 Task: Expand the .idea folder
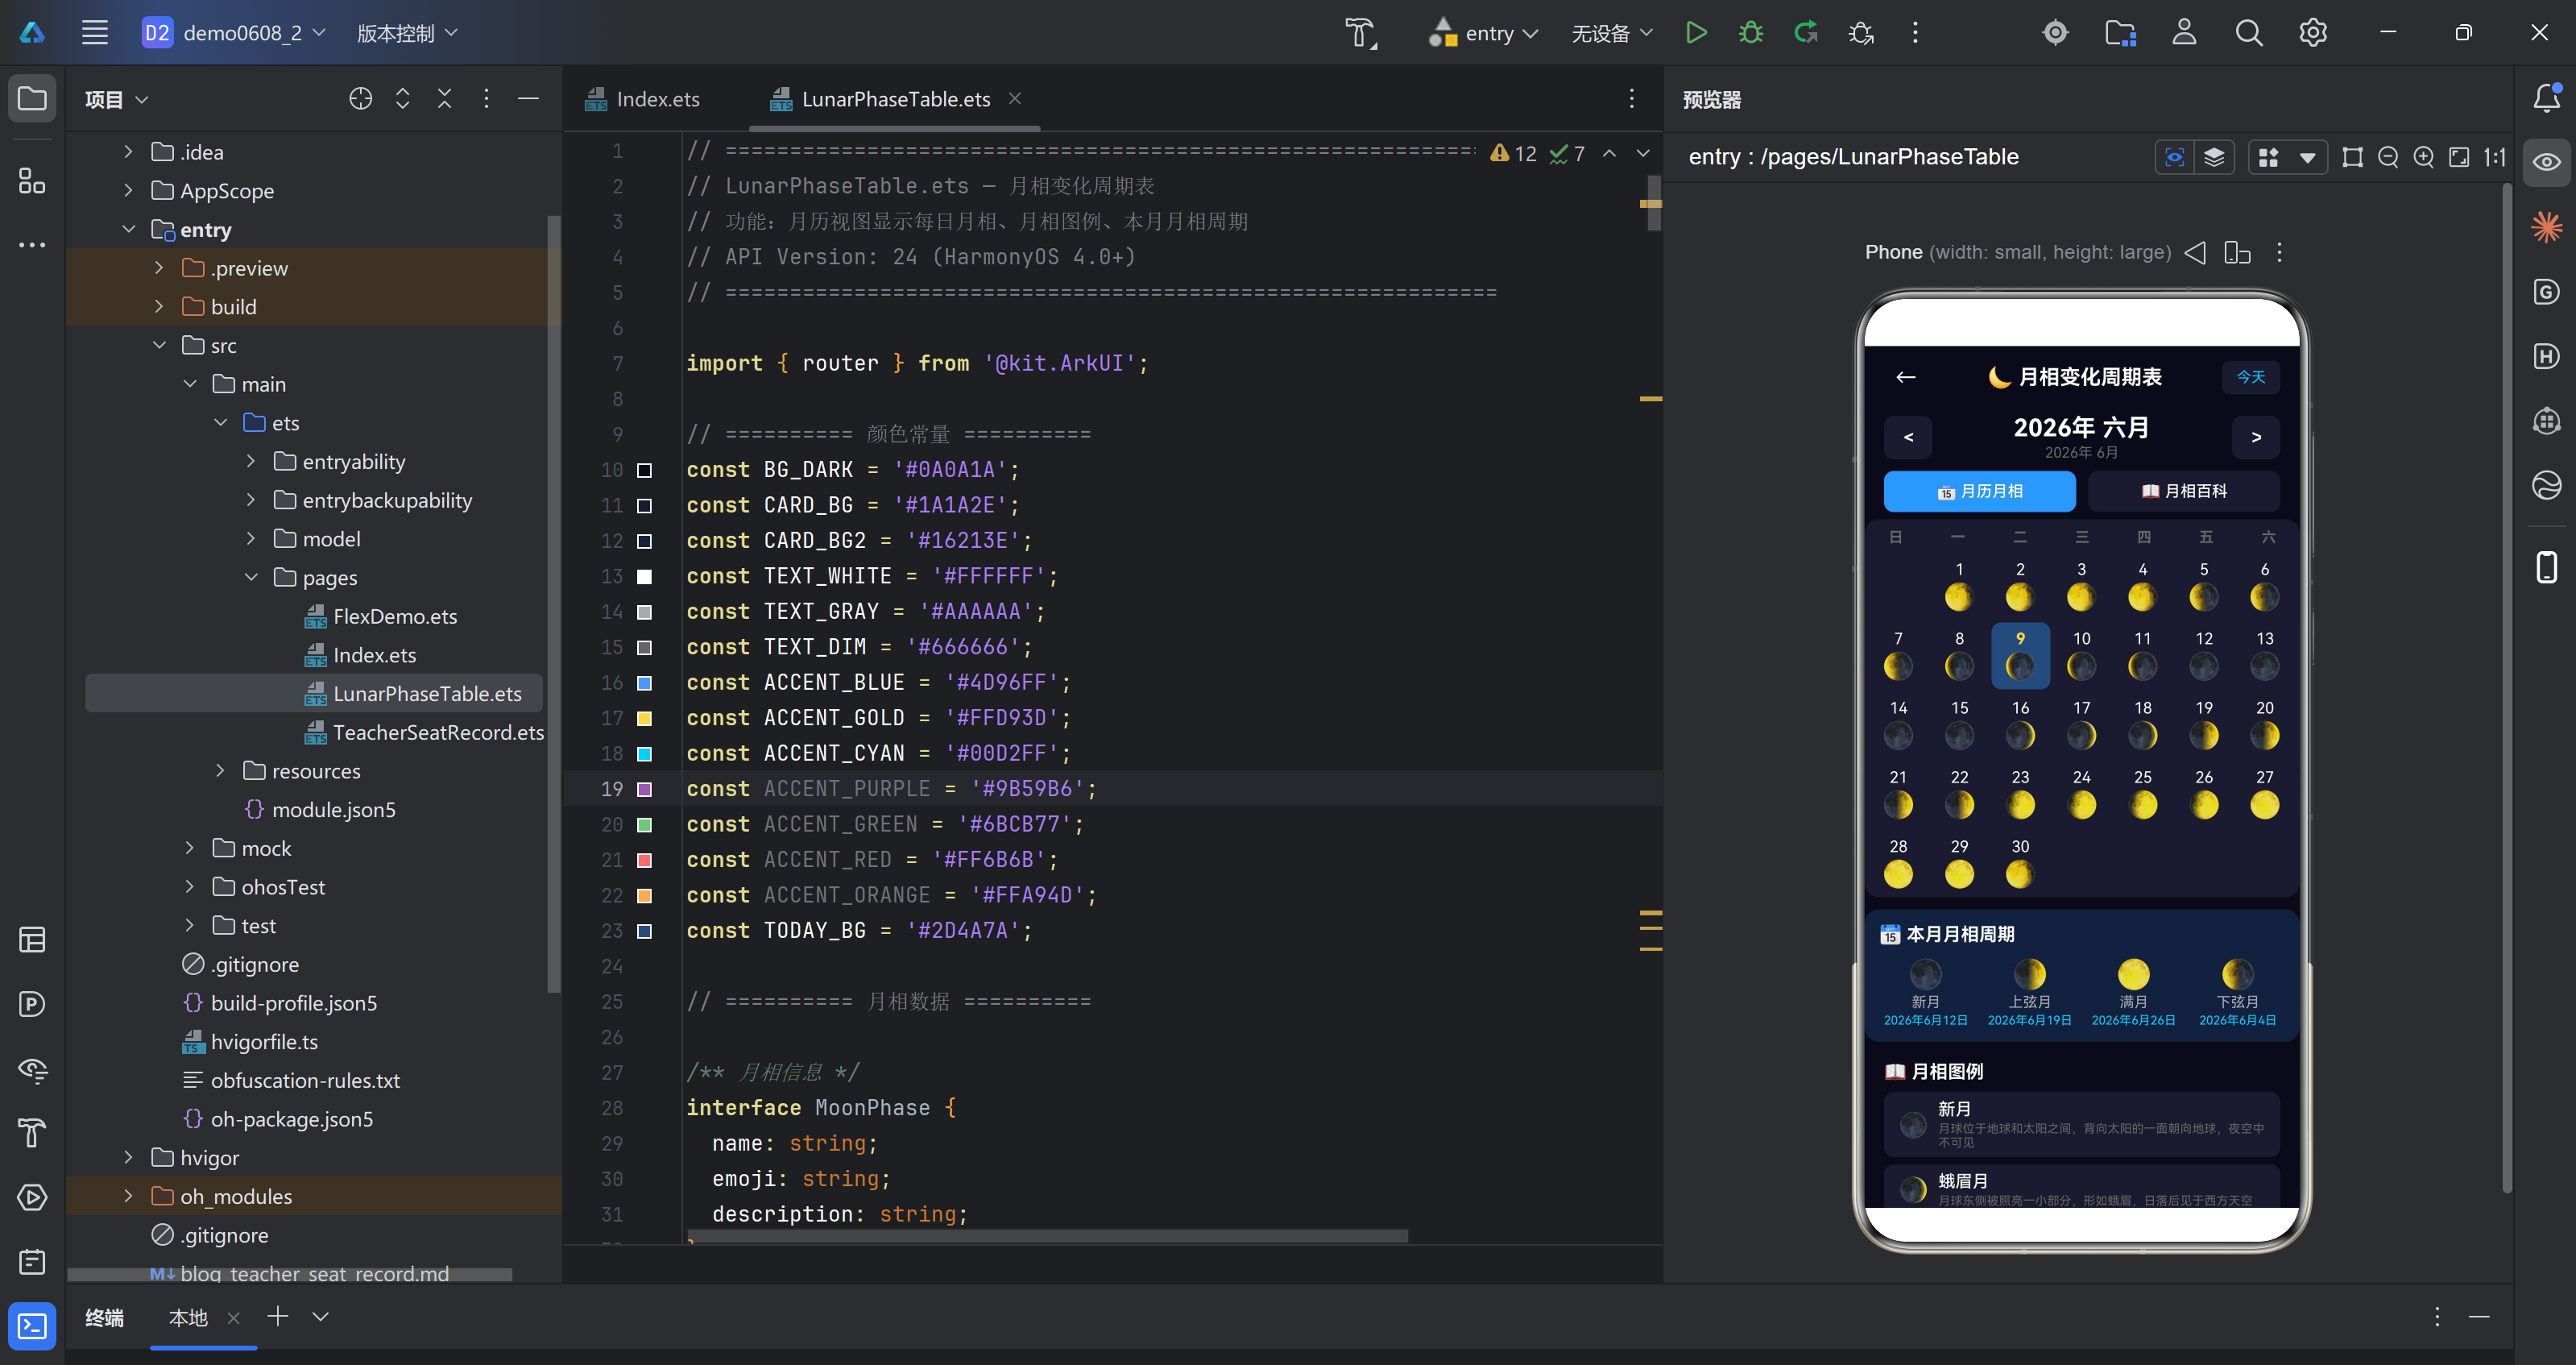coord(128,152)
